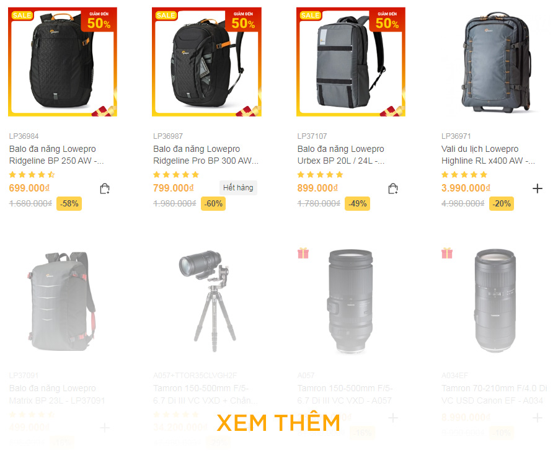Click plus icon for Tamron 70-210mm lens

[x=538, y=418]
